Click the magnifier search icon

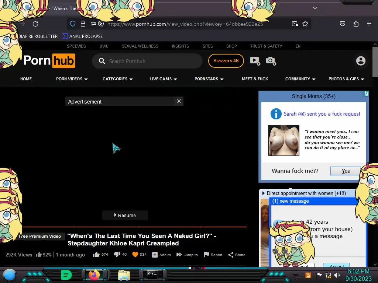pos(102,61)
